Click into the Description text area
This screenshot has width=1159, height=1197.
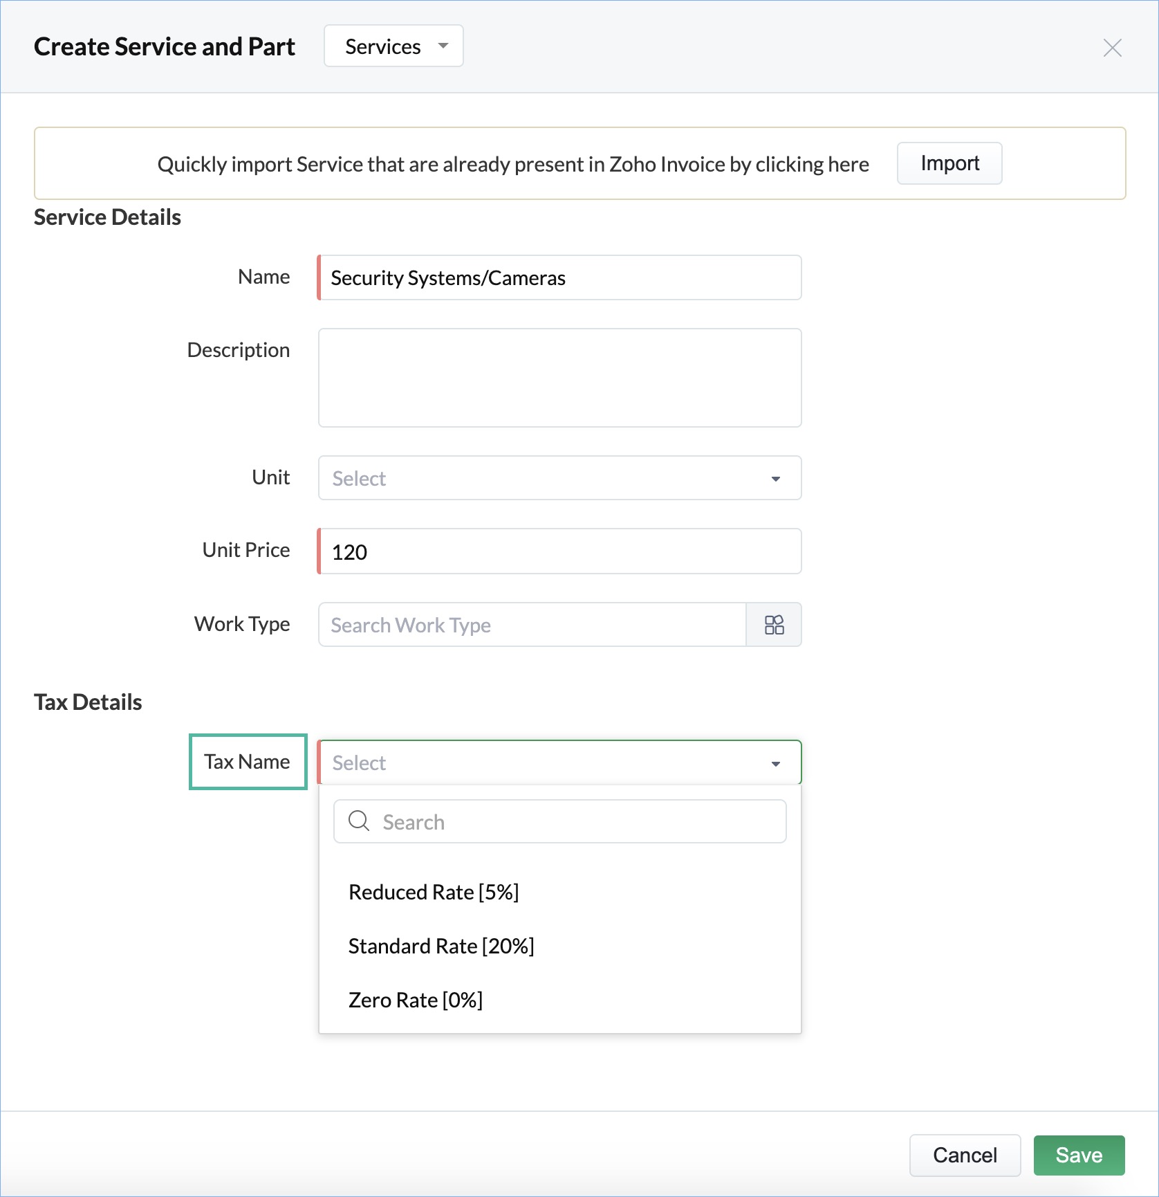point(559,378)
